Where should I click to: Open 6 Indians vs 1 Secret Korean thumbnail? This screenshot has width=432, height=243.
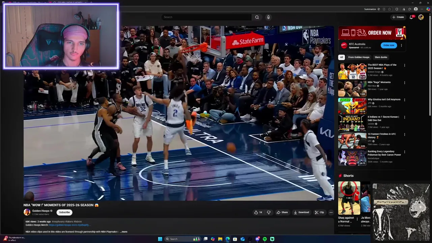tap(352, 123)
